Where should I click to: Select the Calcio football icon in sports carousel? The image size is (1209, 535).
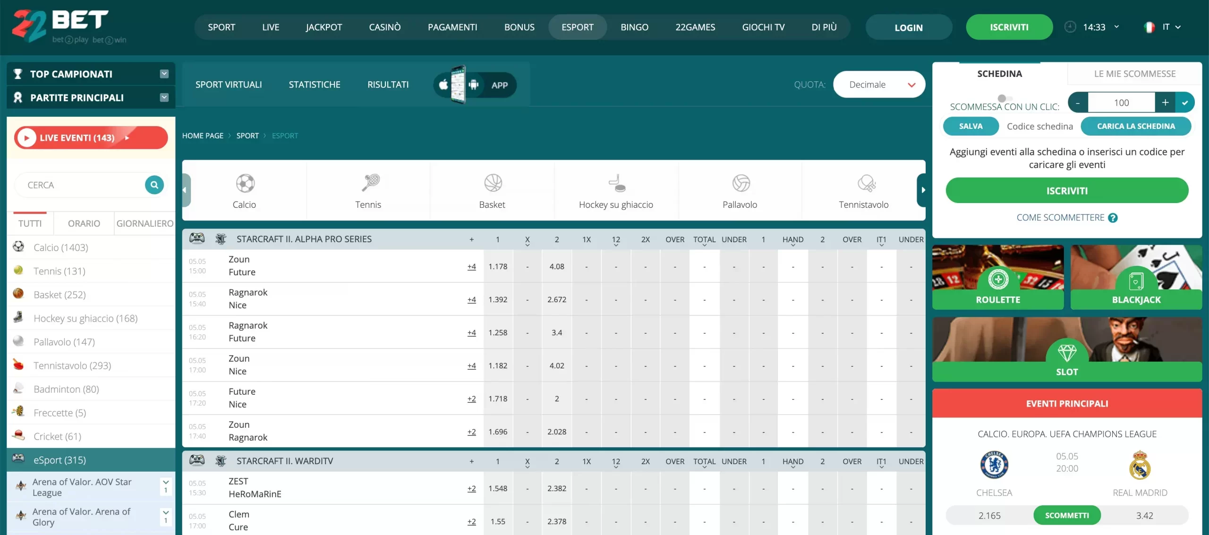click(245, 183)
